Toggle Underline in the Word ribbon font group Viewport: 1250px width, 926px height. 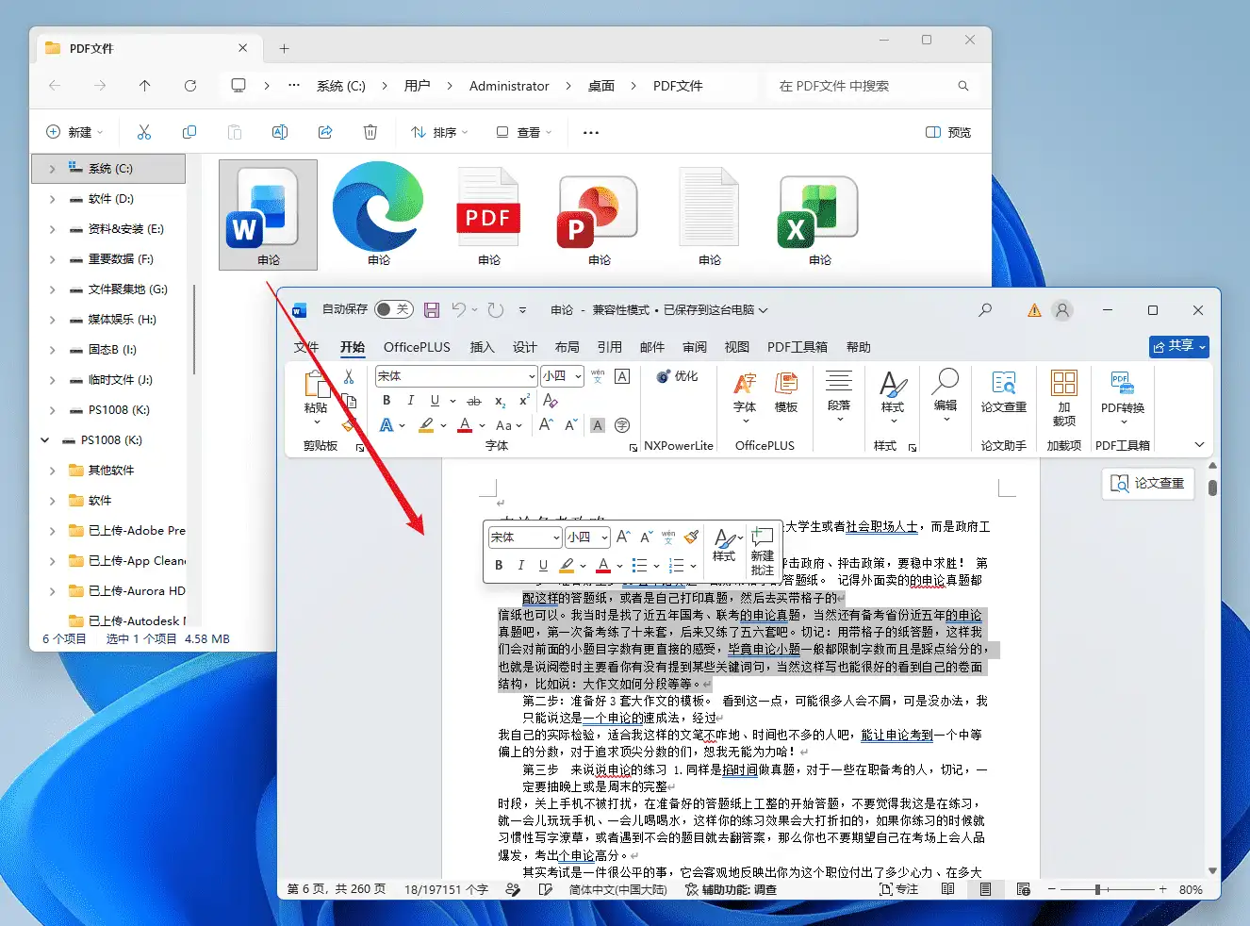pyautogui.click(x=435, y=401)
